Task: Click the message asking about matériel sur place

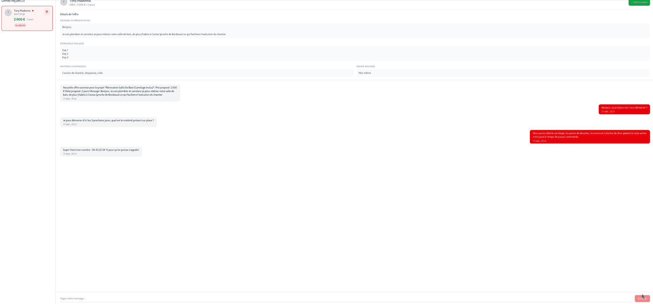Action: (x=108, y=122)
